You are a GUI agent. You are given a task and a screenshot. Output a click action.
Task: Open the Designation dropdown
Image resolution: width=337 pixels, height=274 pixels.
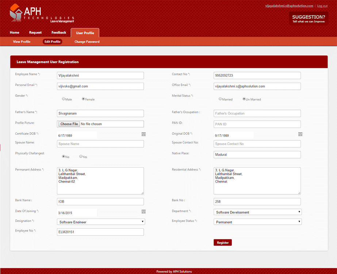click(x=101, y=222)
